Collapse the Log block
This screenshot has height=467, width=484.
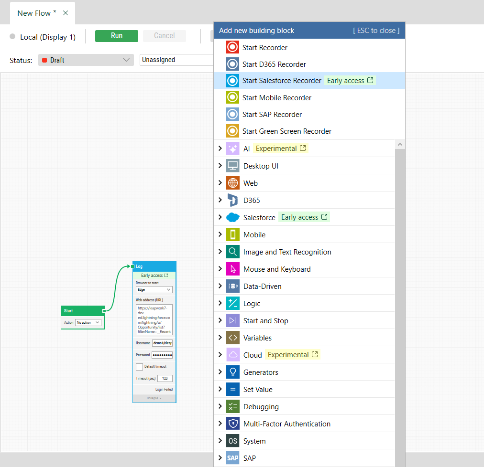pyautogui.click(x=154, y=398)
